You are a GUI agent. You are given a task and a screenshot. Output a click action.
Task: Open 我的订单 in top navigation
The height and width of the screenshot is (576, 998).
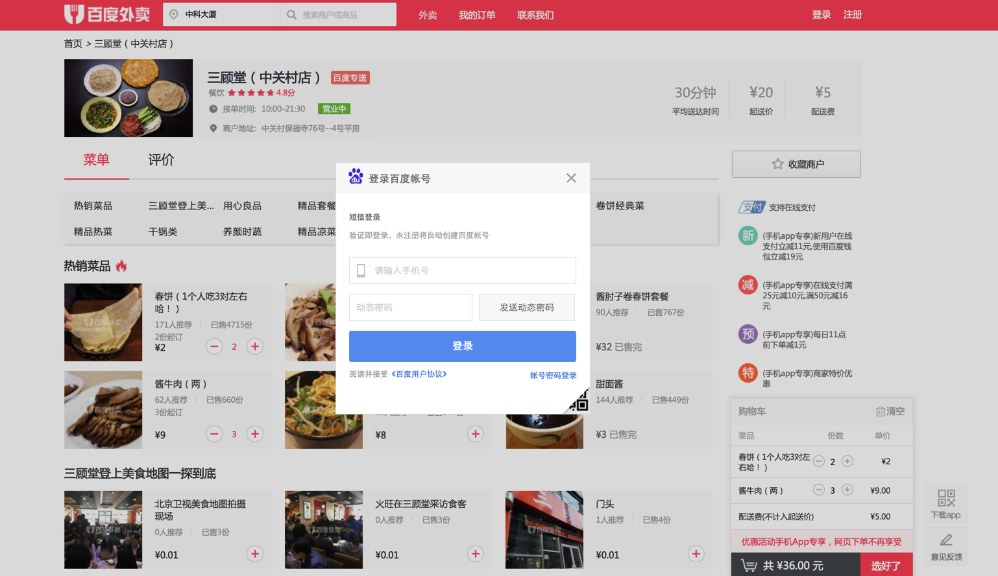[477, 15]
